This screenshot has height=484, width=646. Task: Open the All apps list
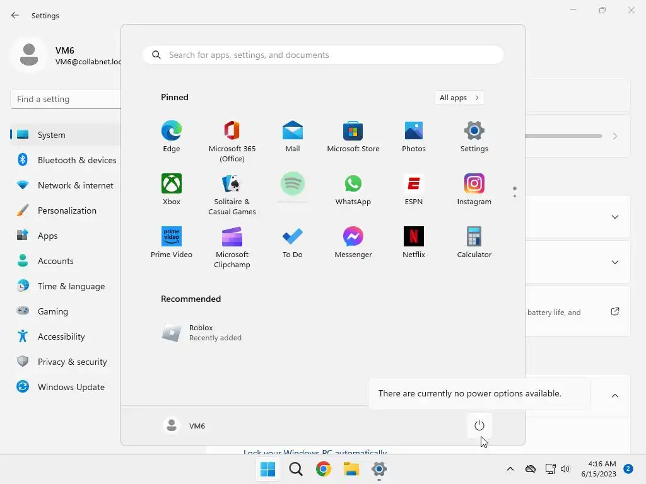pyautogui.click(x=459, y=98)
